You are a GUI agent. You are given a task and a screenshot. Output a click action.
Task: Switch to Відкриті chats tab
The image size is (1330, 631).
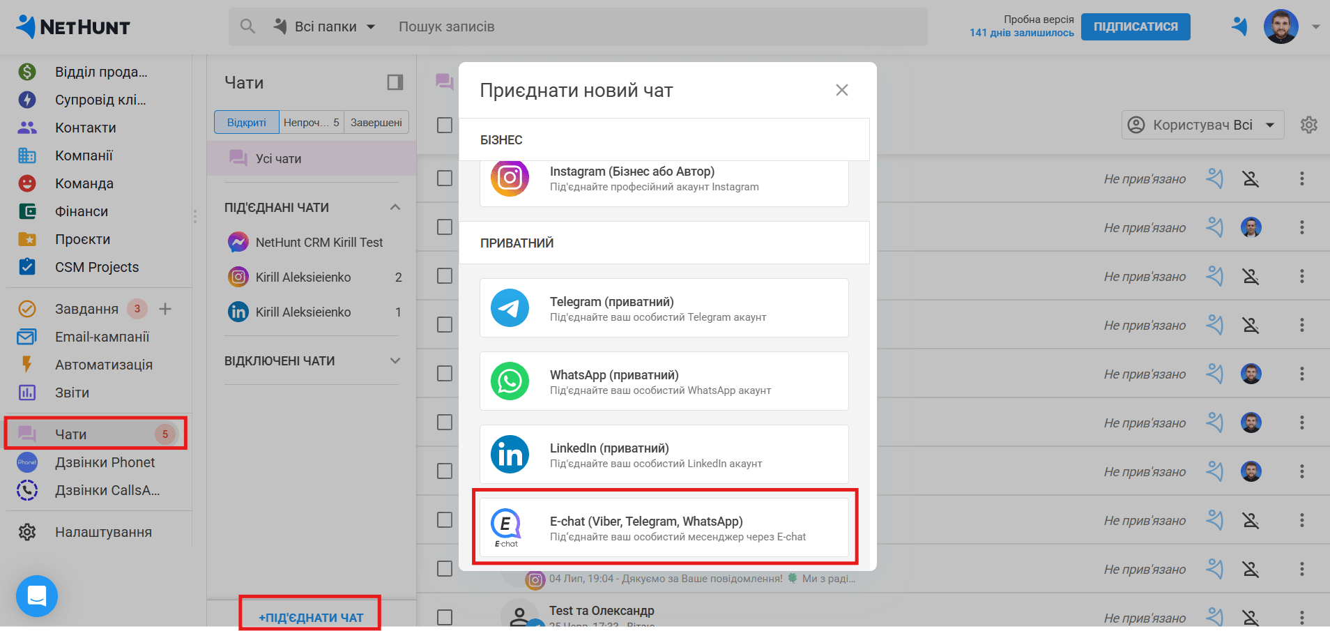tap(247, 122)
